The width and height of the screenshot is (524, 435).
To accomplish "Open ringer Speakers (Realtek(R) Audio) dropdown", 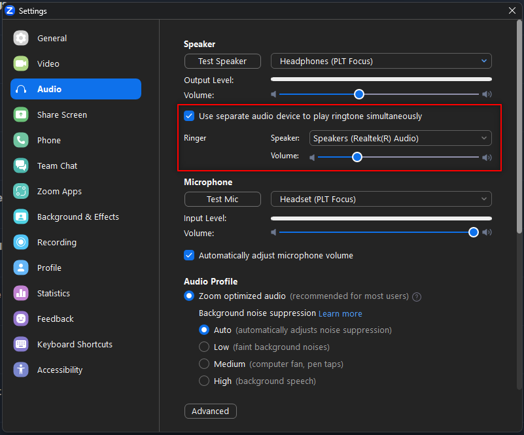I will click(400, 138).
